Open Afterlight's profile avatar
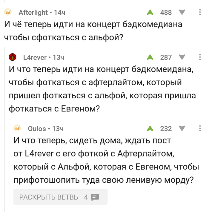209x212 pixels. (x=8, y=12)
